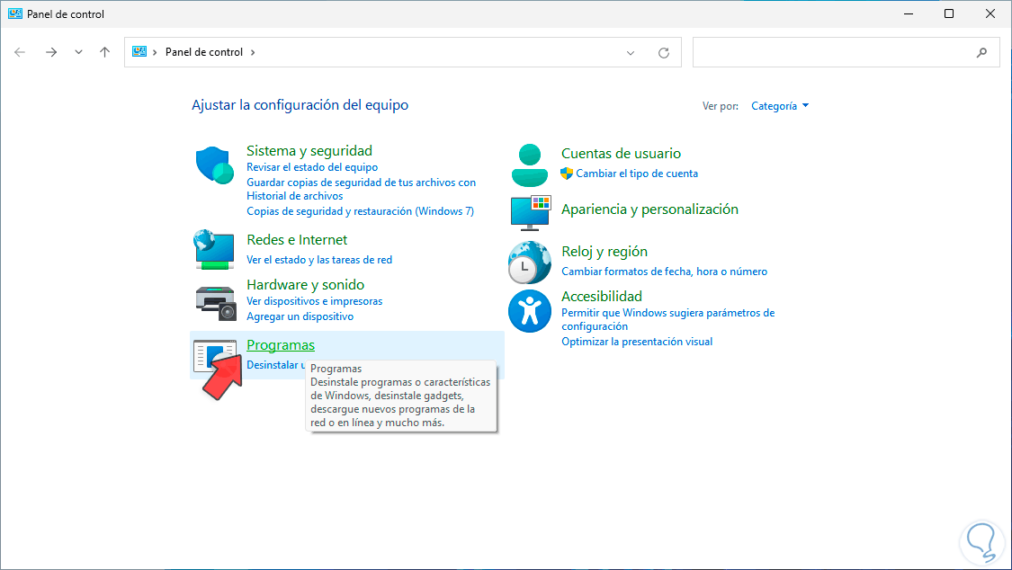Go up one level with up arrow
1012x570 pixels.
(x=104, y=52)
